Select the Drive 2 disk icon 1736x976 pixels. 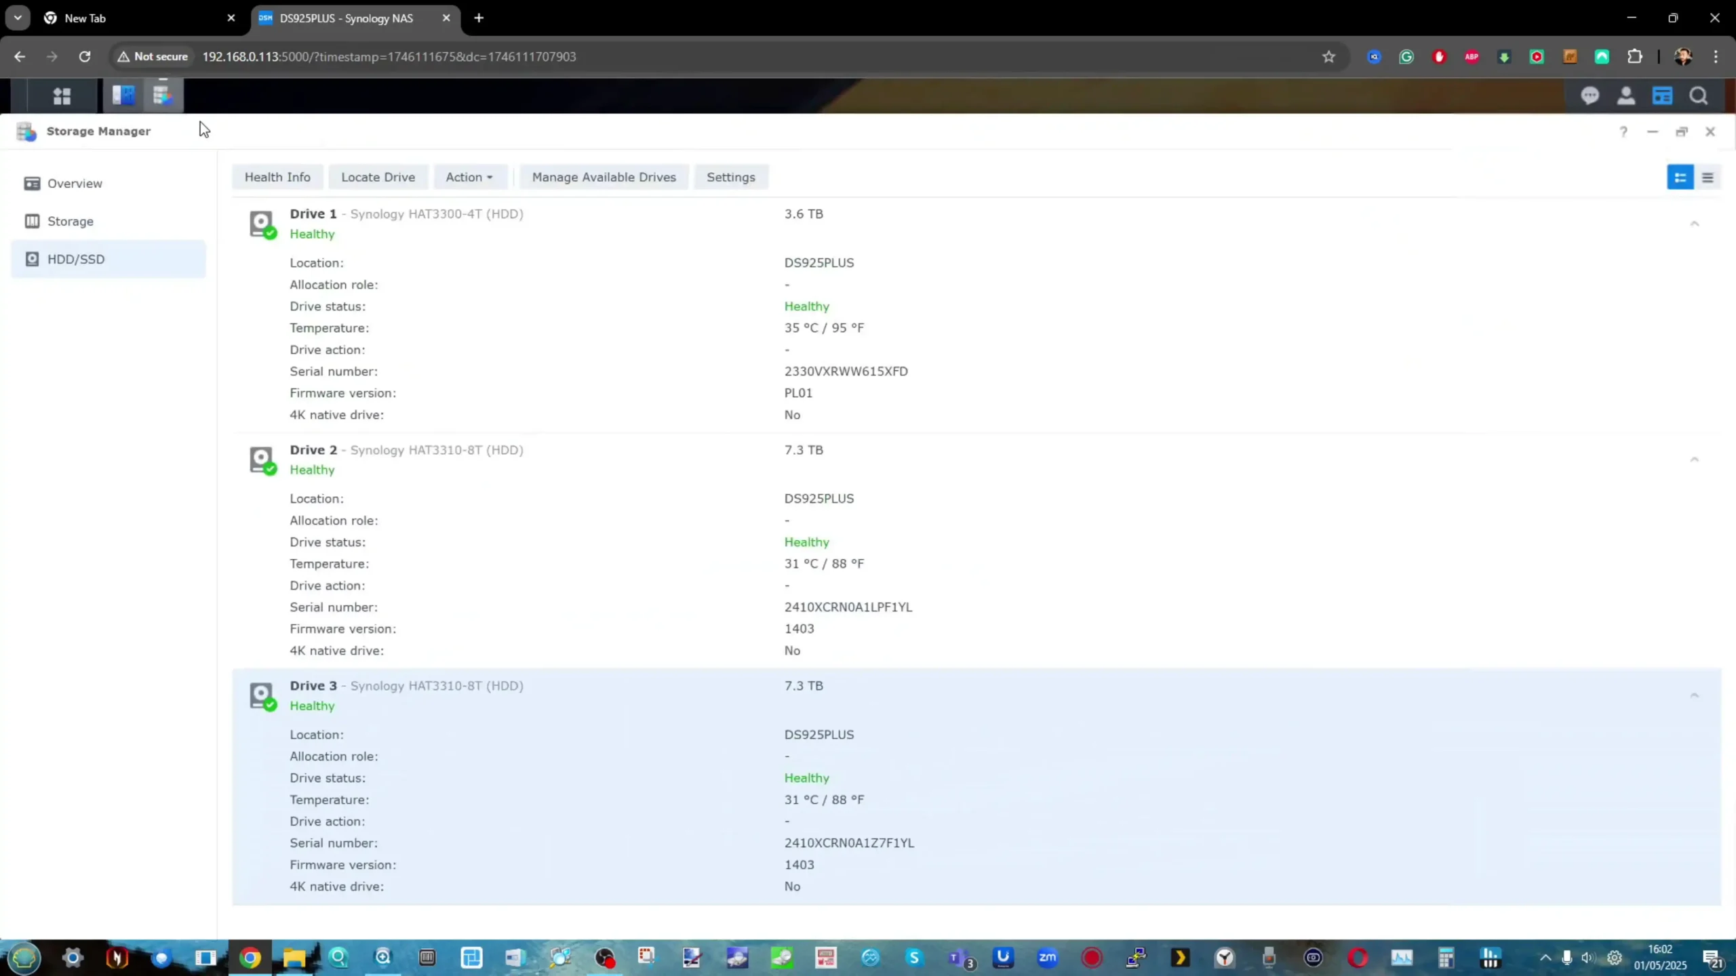tap(262, 460)
